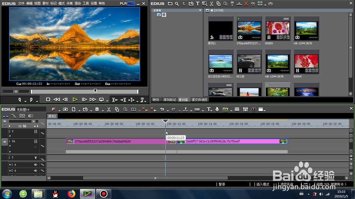Expand the 1 VA track mixer triangle
This screenshot has height=199, width=355.
(x=10, y=152)
